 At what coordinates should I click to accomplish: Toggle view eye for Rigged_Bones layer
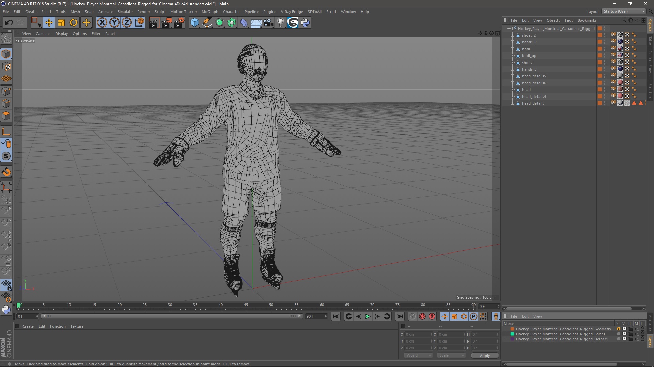pos(624,334)
